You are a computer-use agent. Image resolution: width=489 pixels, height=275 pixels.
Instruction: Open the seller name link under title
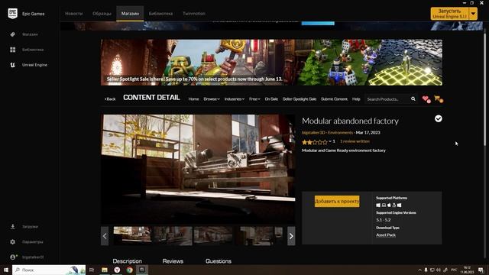tap(313, 132)
